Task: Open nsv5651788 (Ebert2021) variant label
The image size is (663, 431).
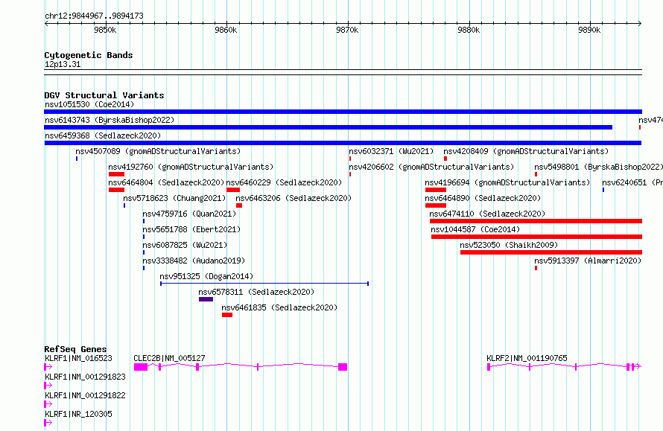Action: click(191, 229)
